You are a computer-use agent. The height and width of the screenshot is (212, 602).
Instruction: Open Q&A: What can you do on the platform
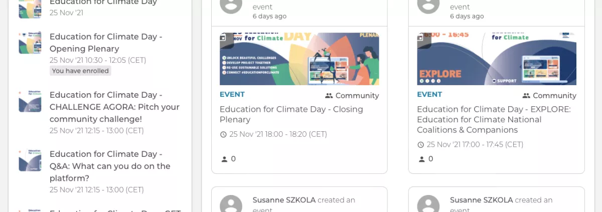point(110,166)
